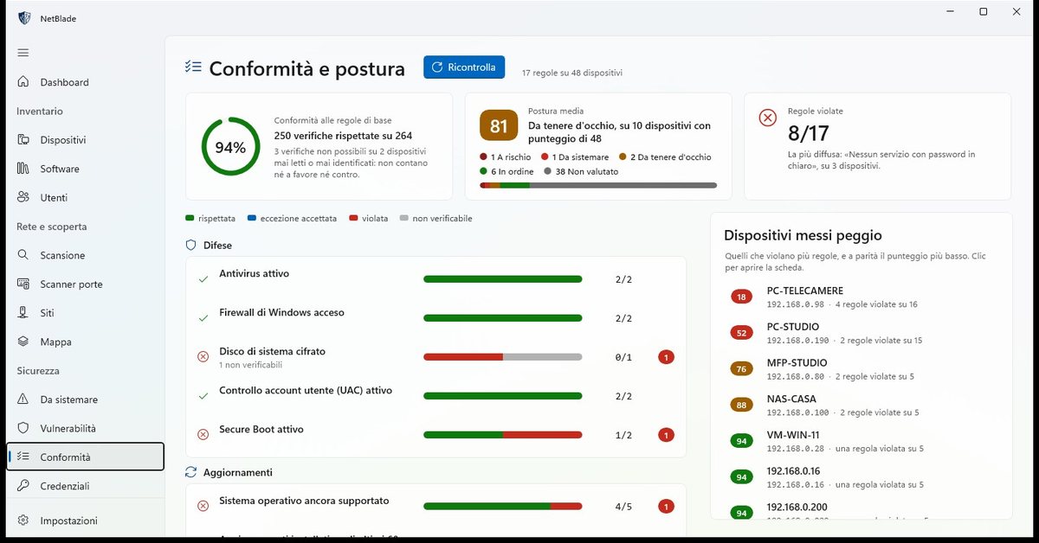Open the Firewall di Windows acceso rule
Image resolution: width=1039 pixels, height=543 pixels.
pyautogui.click(x=436, y=318)
